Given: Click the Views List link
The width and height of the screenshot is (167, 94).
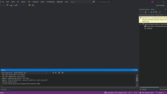Looking at the screenshot, I should [150, 18].
